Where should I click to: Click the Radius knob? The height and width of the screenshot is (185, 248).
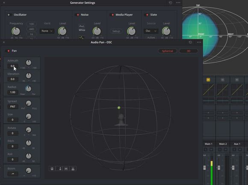coord(29,89)
